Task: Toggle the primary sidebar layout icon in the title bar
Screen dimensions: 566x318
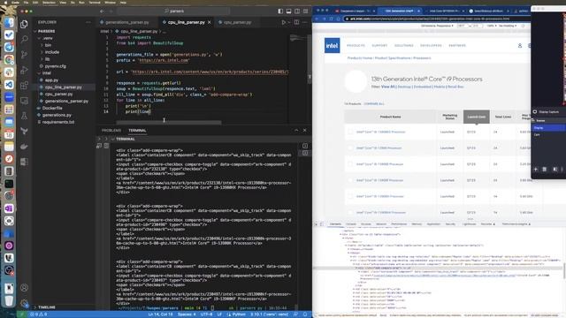Action: tap(280, 11)
